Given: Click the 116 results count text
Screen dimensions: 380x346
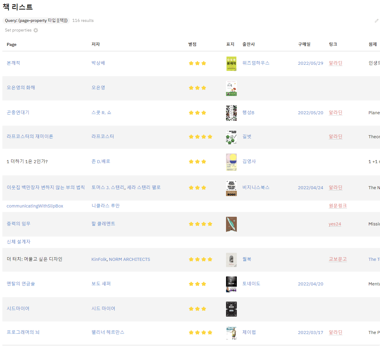Looking at the screenshot, I should [83, 20].
